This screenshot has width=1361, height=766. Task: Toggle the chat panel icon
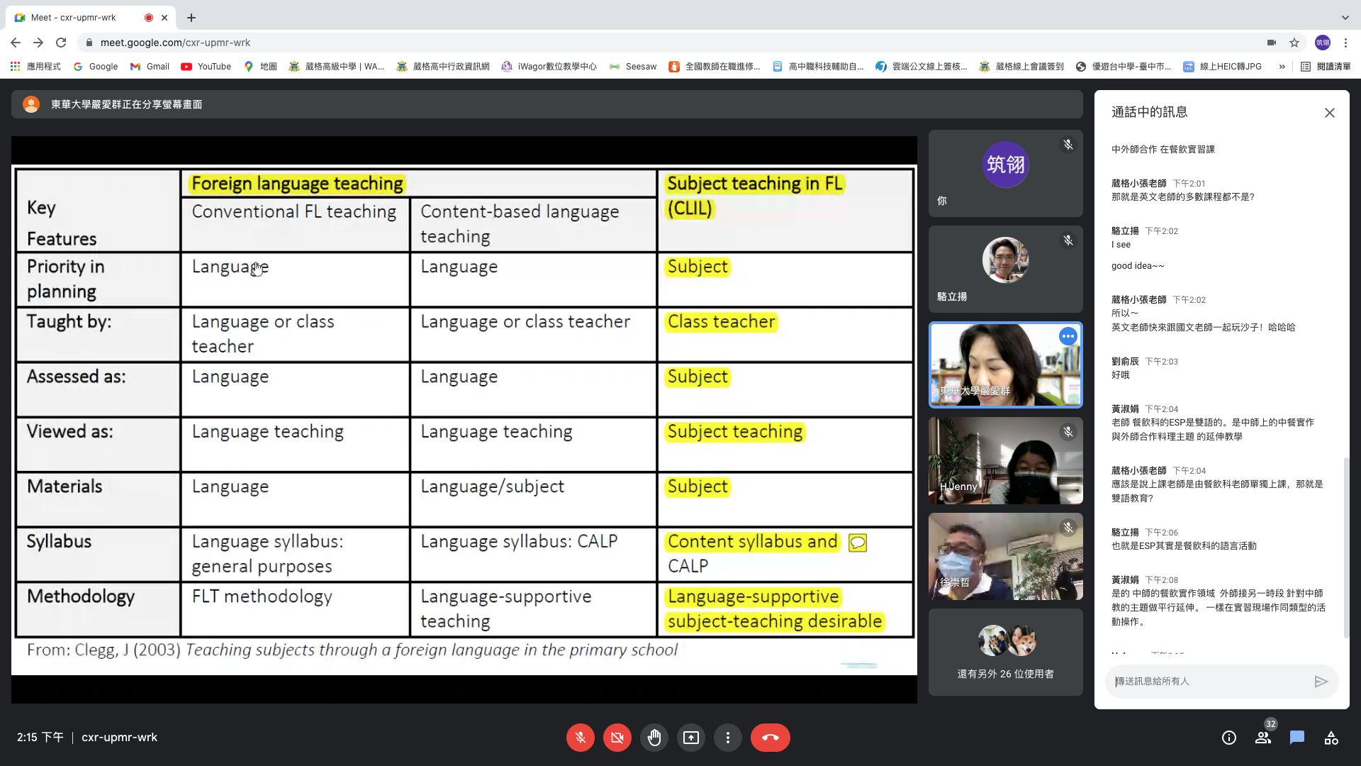coord(1296,738)
